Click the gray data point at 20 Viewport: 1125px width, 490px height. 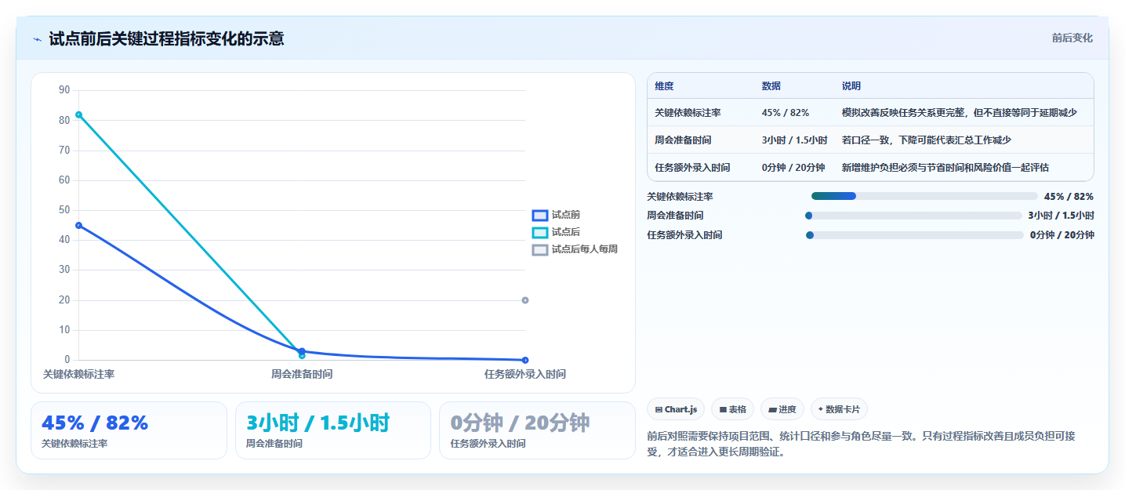tap(525, 300)
